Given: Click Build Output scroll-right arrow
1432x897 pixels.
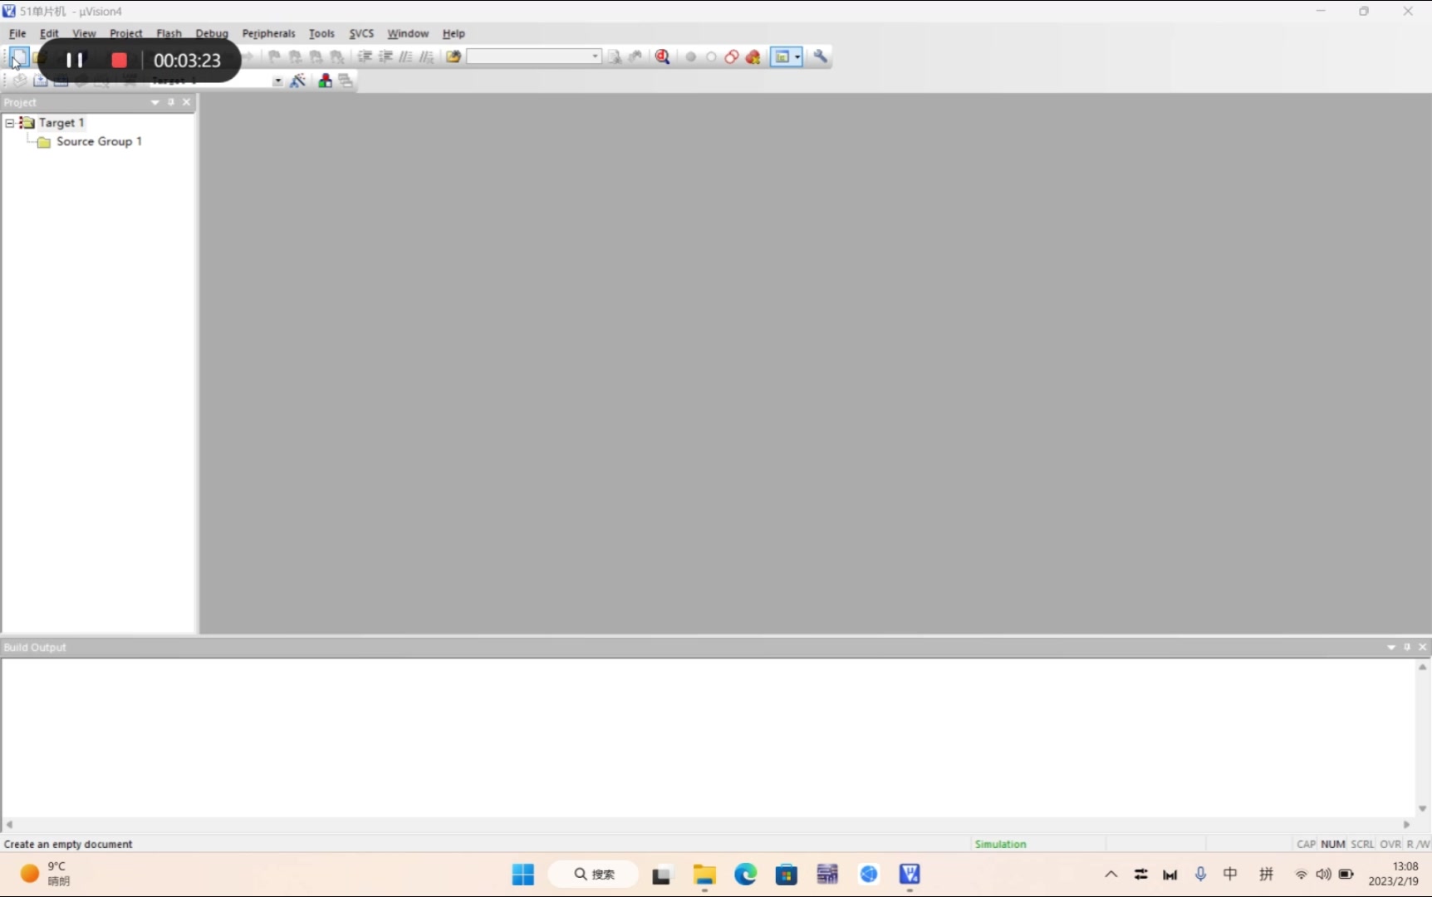Looking at the screenshot, I should tap(1407, 825).
